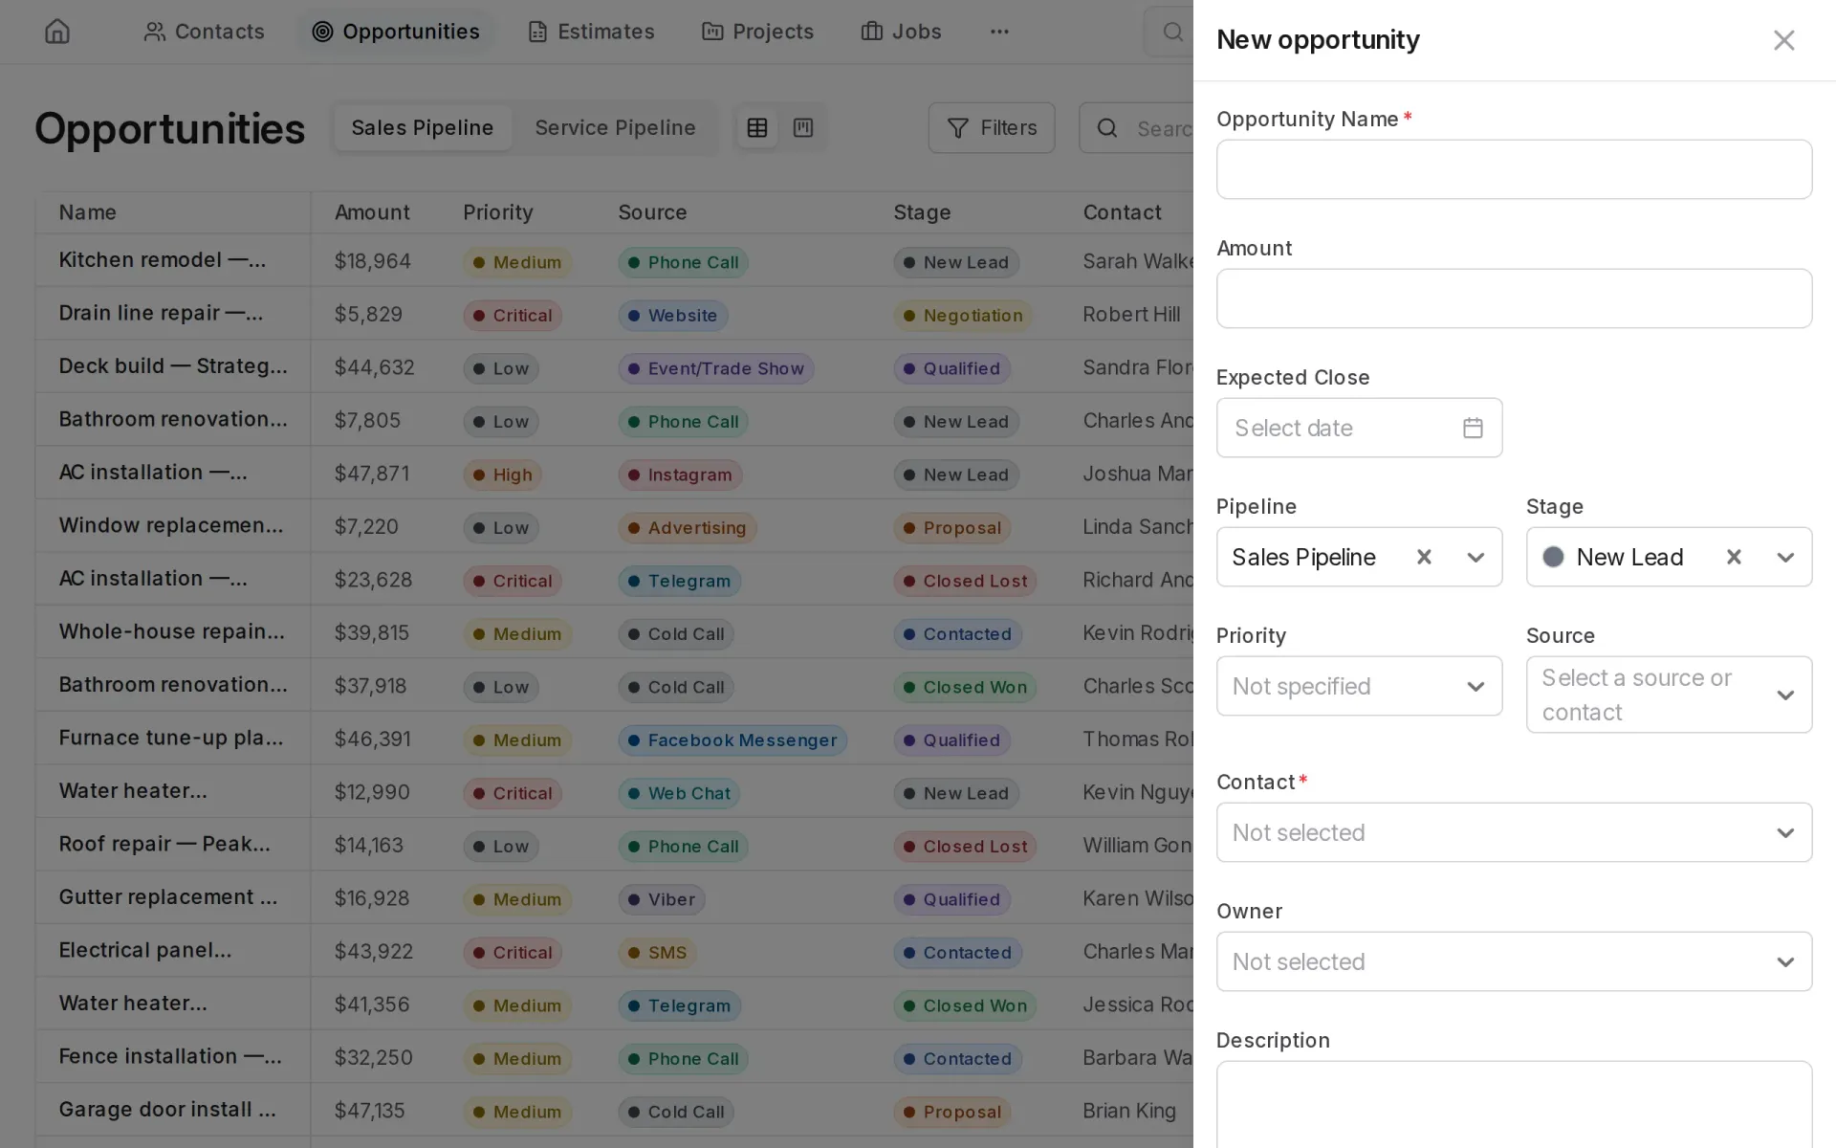
Task: Click the High priority badge
Action: click(503, 475)
